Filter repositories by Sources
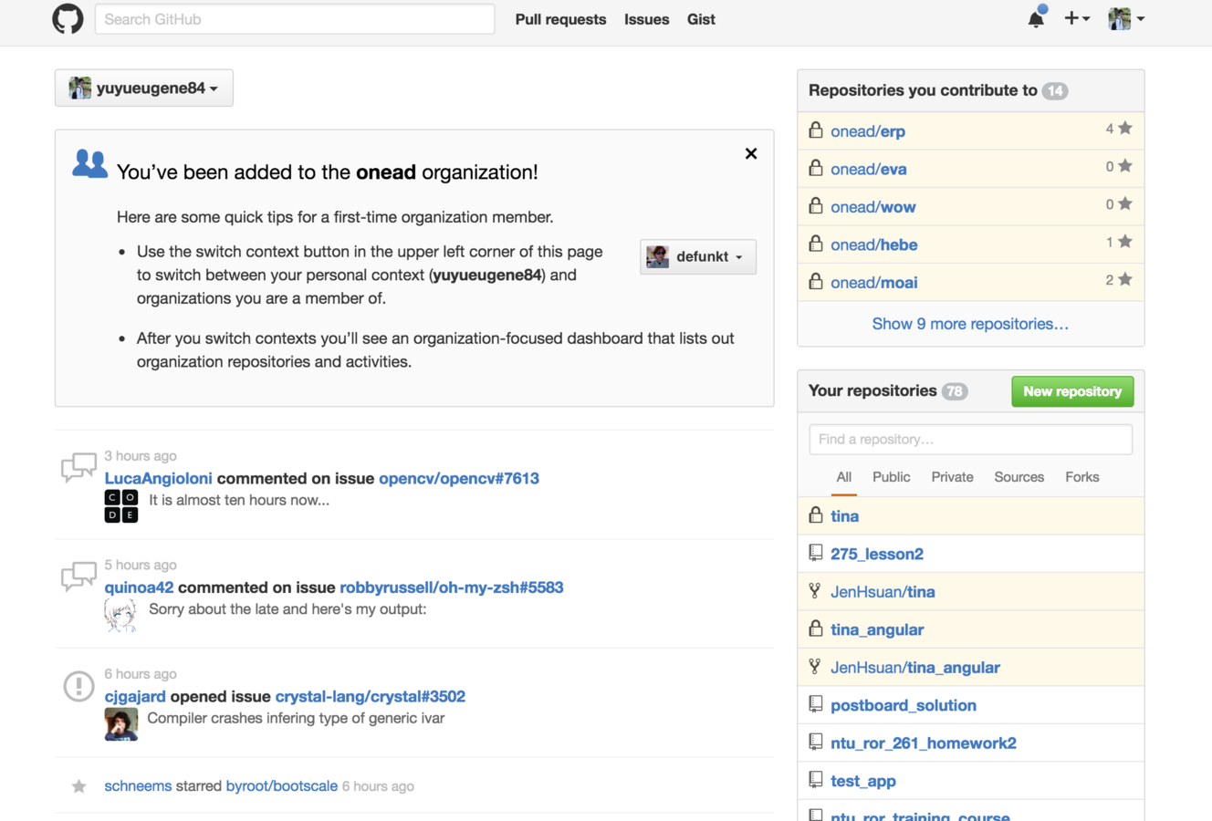 (x=1019, y=477)
